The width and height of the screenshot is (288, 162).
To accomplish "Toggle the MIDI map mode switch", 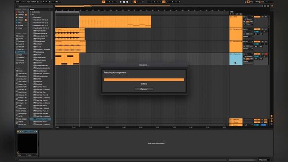I will (257, 2).
